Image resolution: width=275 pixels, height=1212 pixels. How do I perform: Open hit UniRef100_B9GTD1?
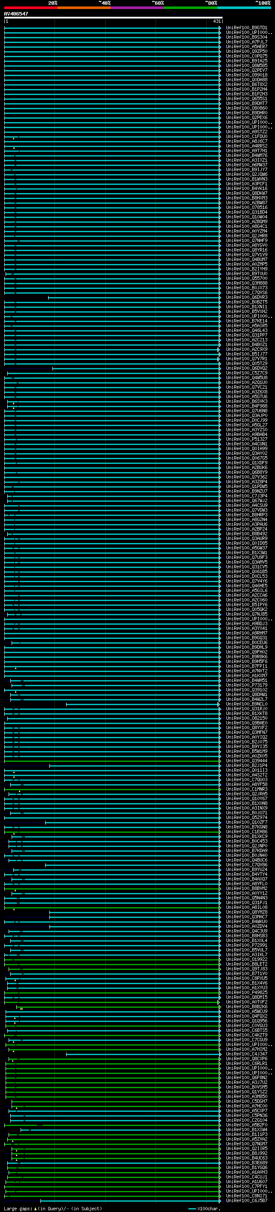pyautogui.click(x=247, y=28)
